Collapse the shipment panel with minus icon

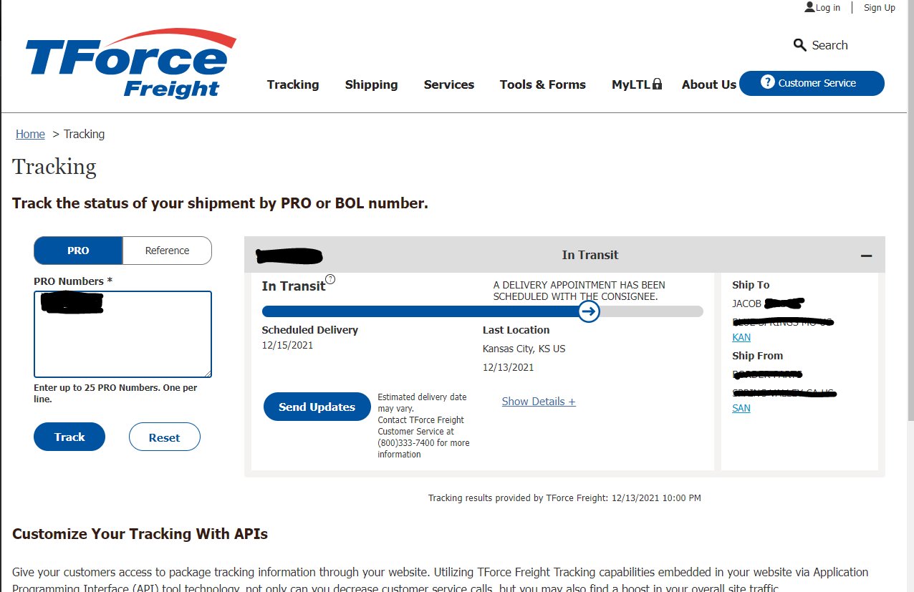[866, 256]
